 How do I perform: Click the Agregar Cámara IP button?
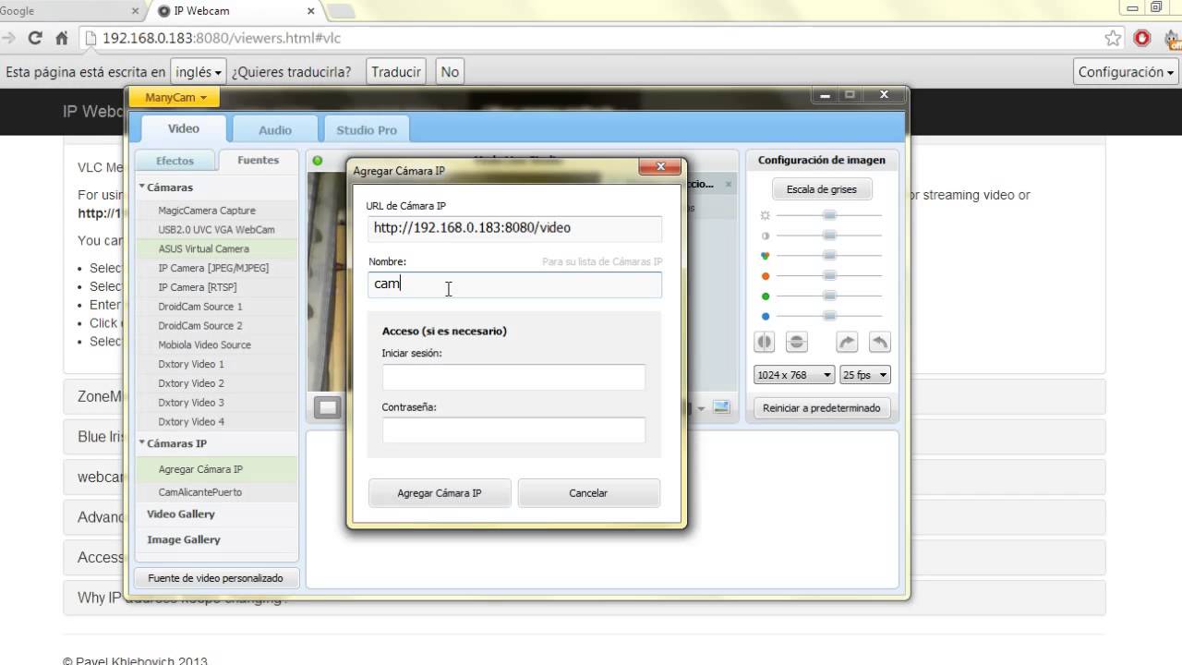440,493
